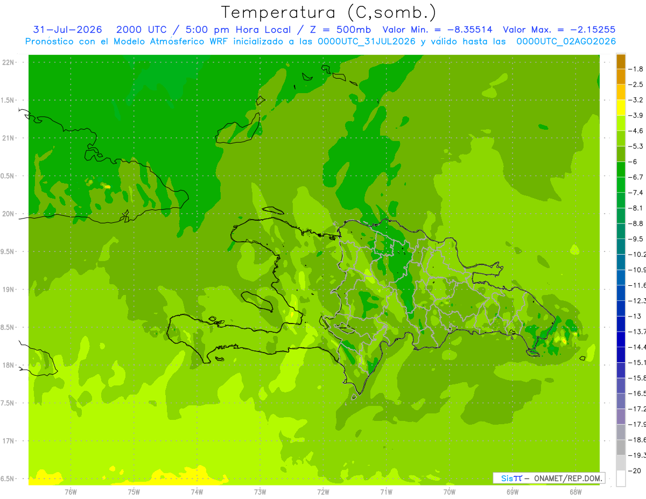The width and height of the screenshot is (646, 499).
Task: Pick the teal swatch between -8.8 and -9.5
Action: tap(621, 231)
